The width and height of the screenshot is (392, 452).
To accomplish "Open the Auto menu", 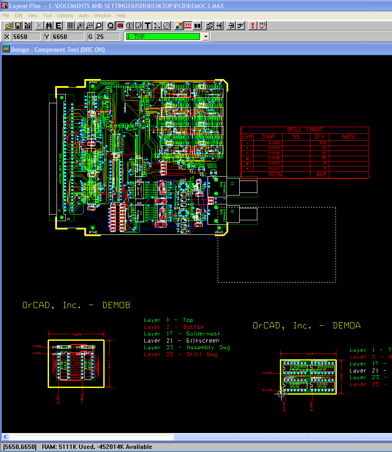I will 84,15.
